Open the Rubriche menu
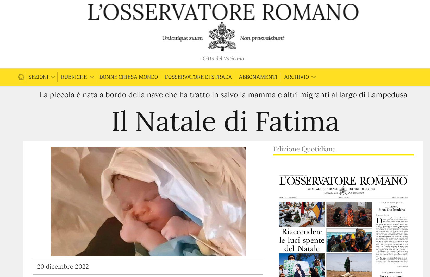The height and width of the screenshot is (277, 430). (x=74, y=77)
